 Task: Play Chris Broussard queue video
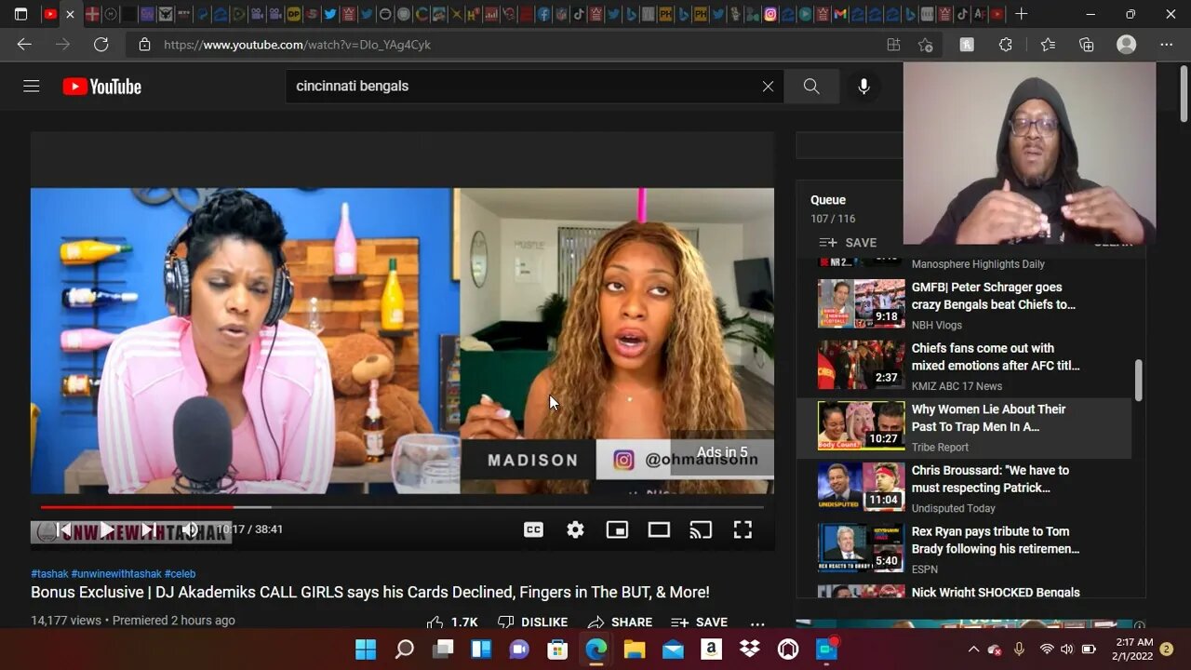[965, 489]
